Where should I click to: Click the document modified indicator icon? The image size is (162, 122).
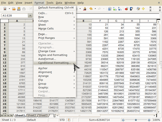[69, 120]
